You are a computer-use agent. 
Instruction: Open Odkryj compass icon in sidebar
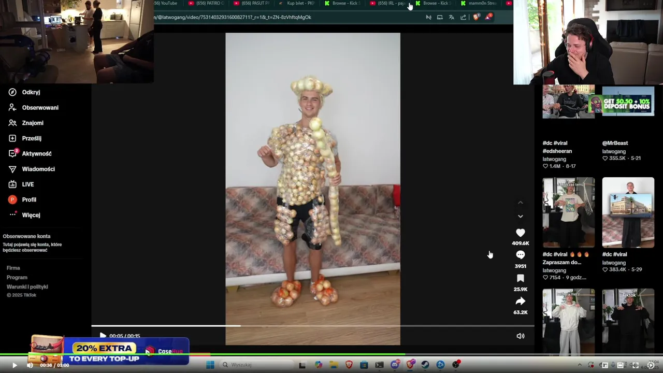[12, 92]
